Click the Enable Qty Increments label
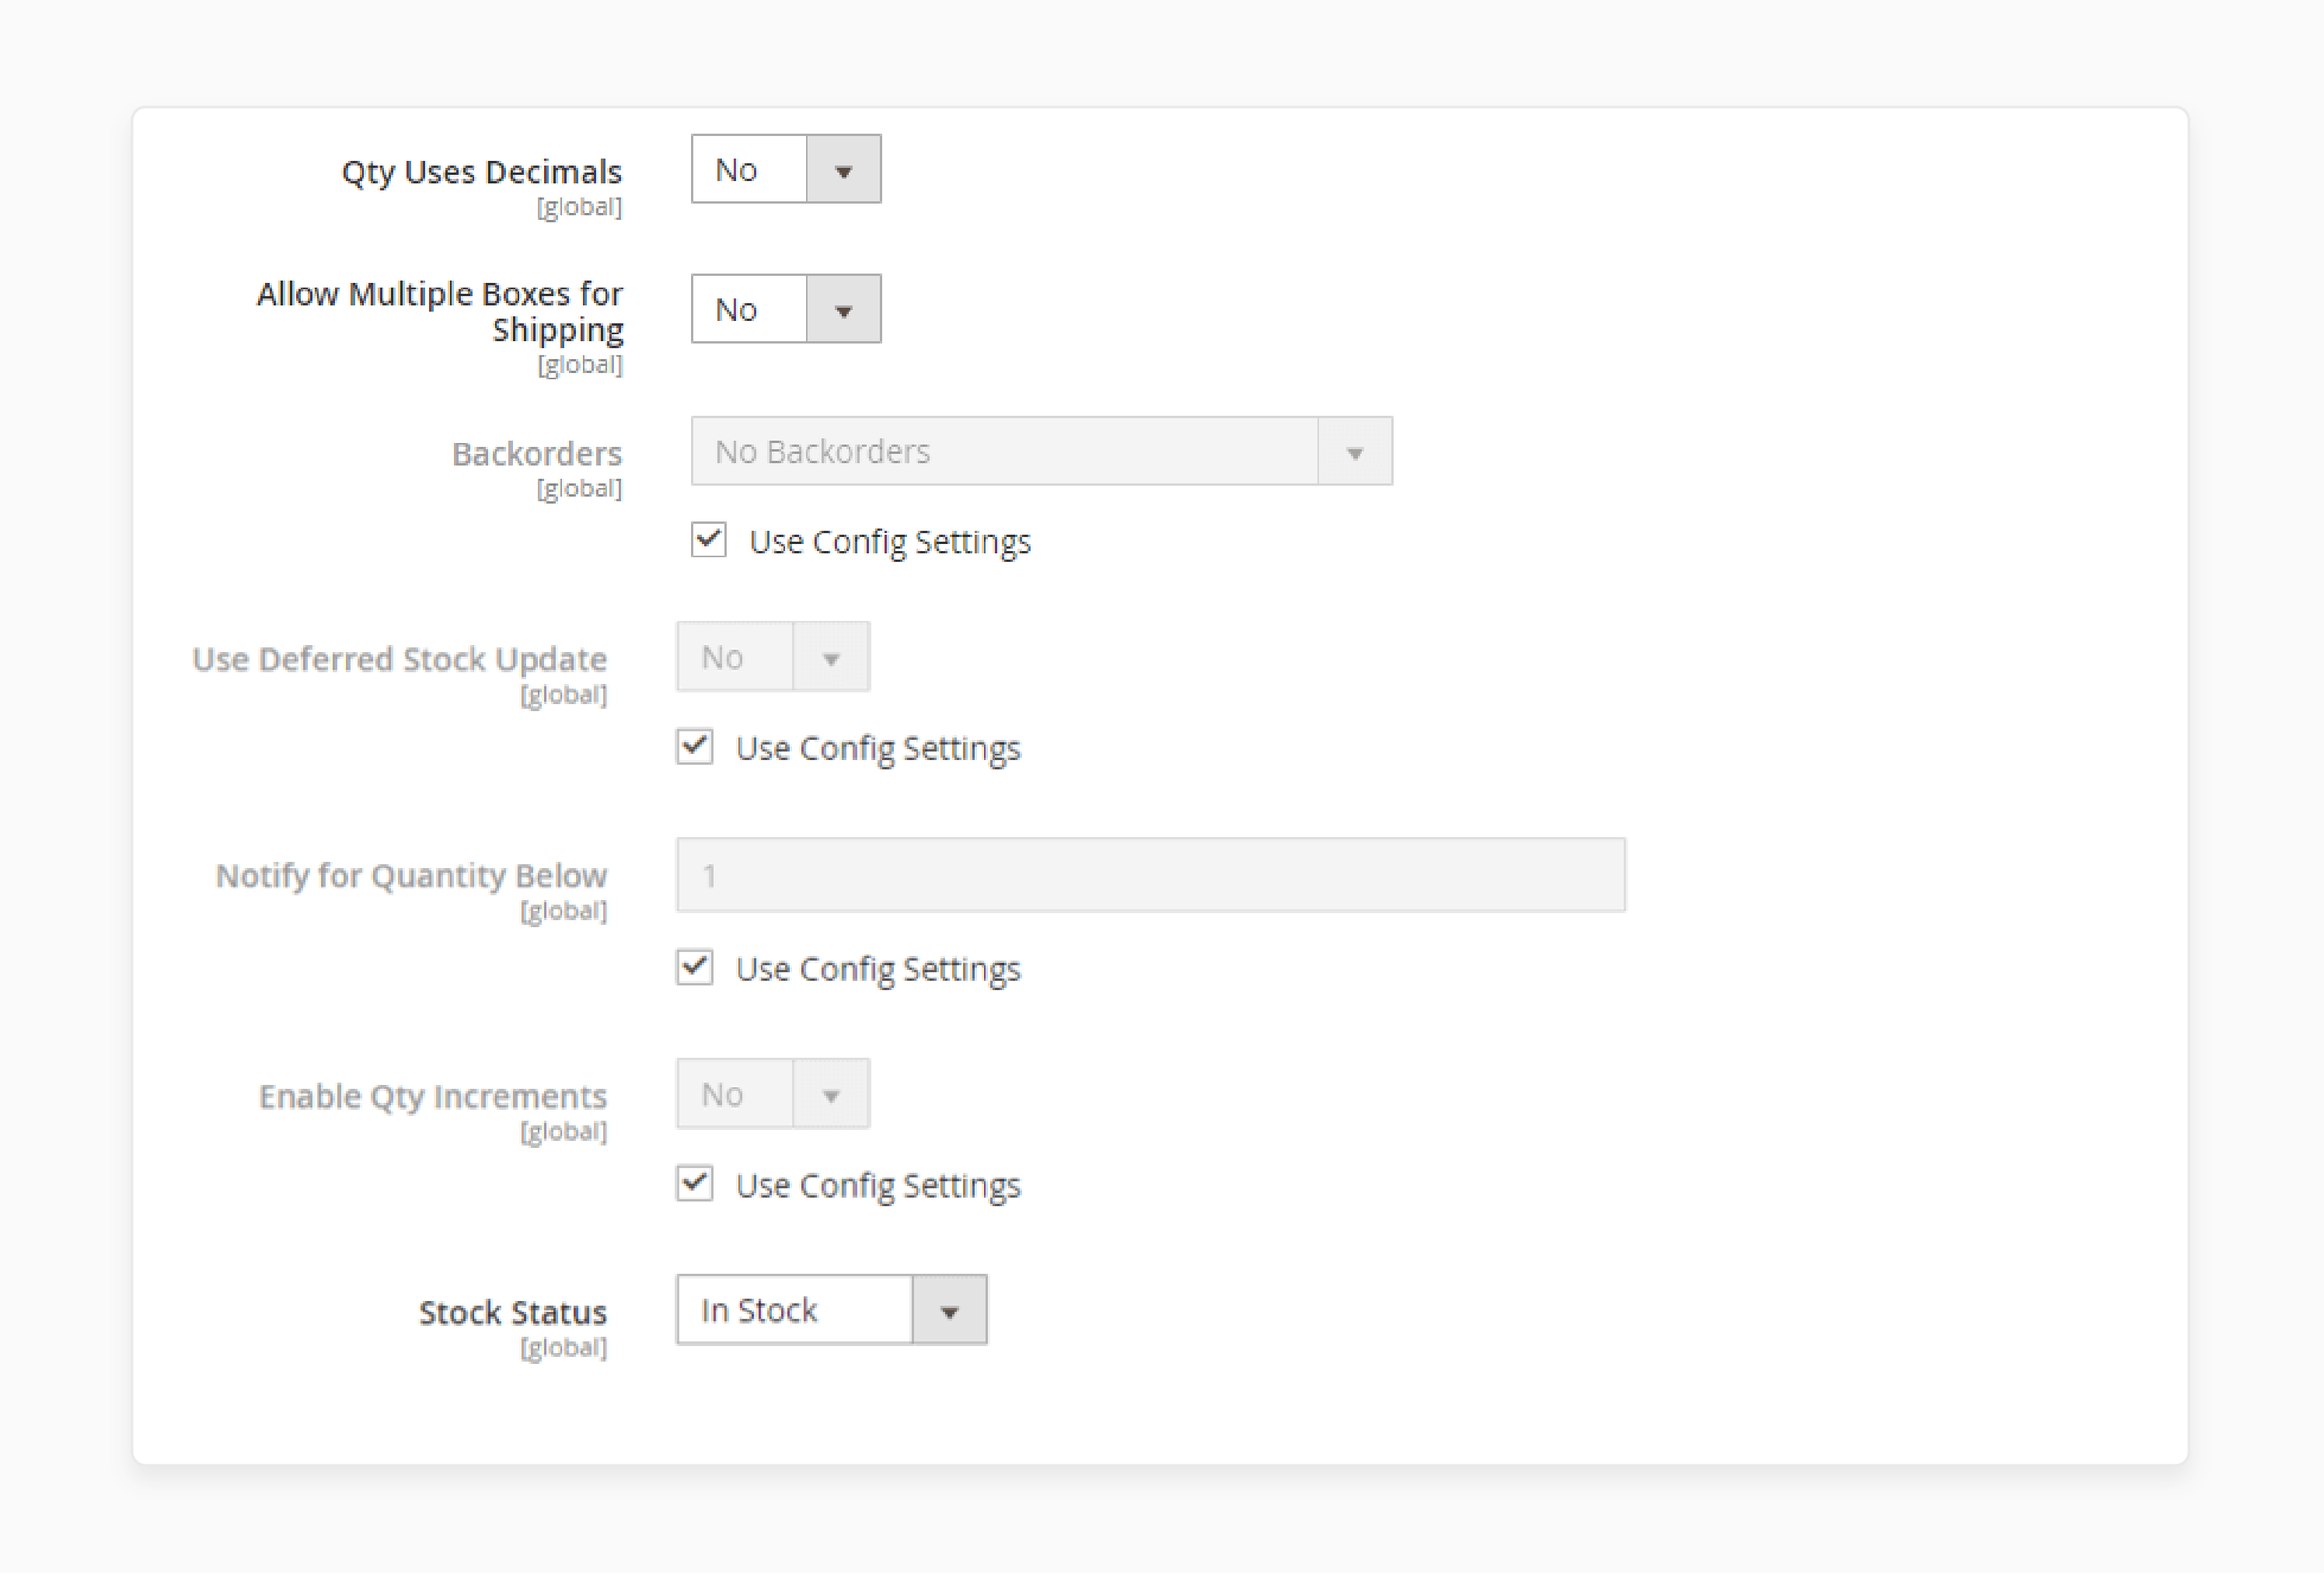 tap(433, 1097)
